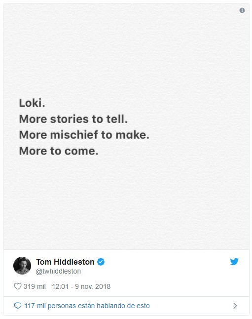The image size is (252, 319).
Task: Click 'More mischief to make.' text
Action: (84, 135)
